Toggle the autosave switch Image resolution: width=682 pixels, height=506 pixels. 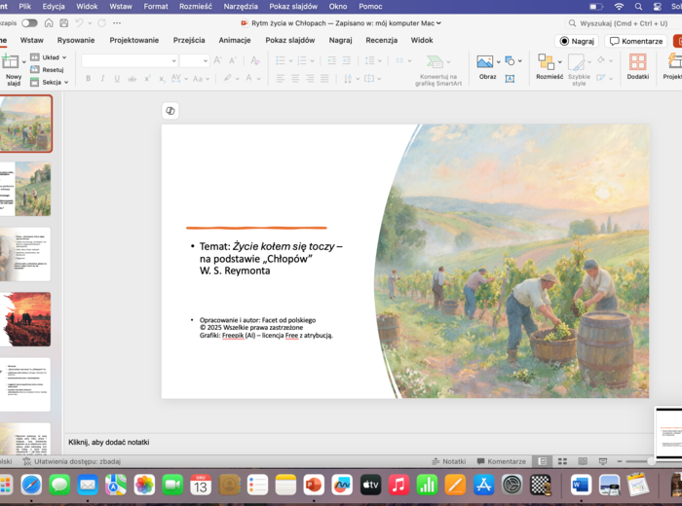point(29,23)
